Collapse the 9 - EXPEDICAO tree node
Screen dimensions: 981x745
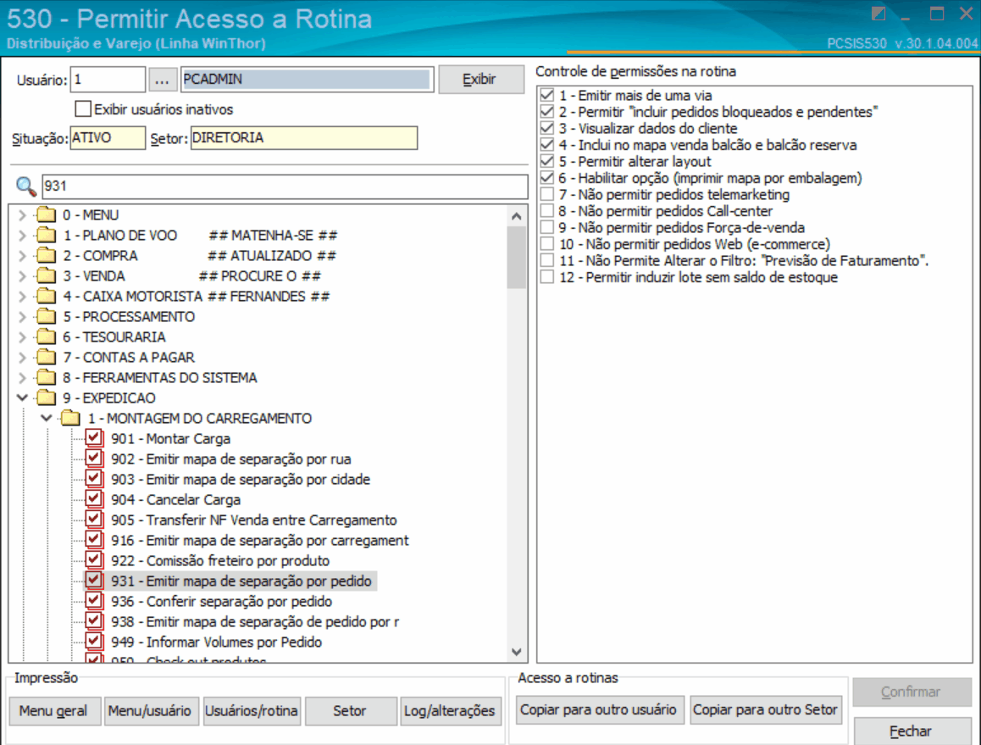[x=23, y=398]
